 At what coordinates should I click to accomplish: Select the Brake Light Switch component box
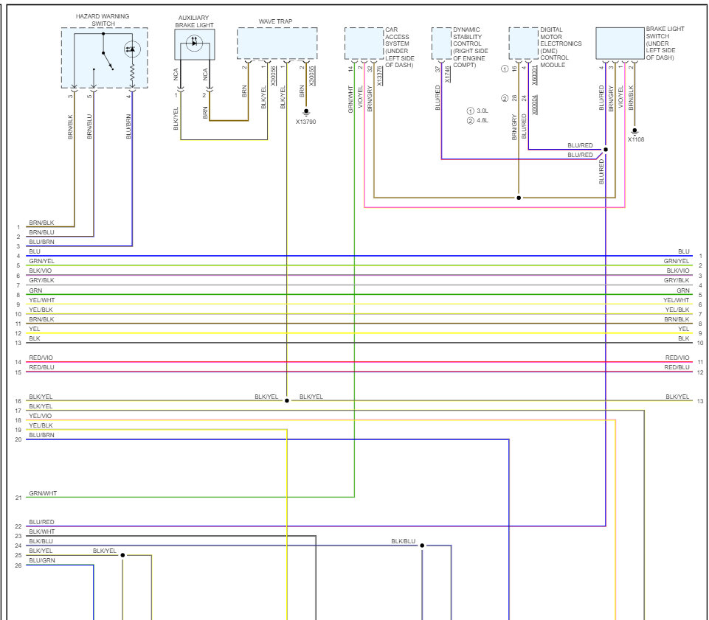click(x=620, y=43)
